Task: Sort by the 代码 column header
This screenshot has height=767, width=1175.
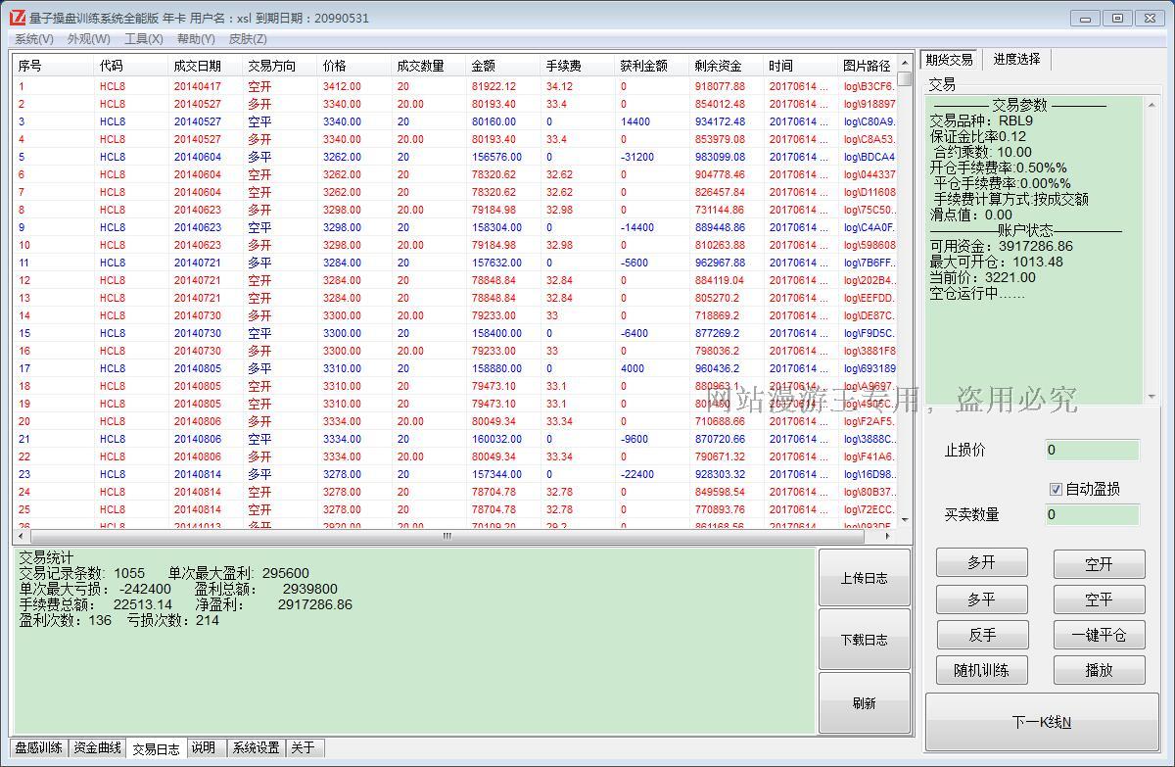Action: pyautogui.click(x=133, y=66)
